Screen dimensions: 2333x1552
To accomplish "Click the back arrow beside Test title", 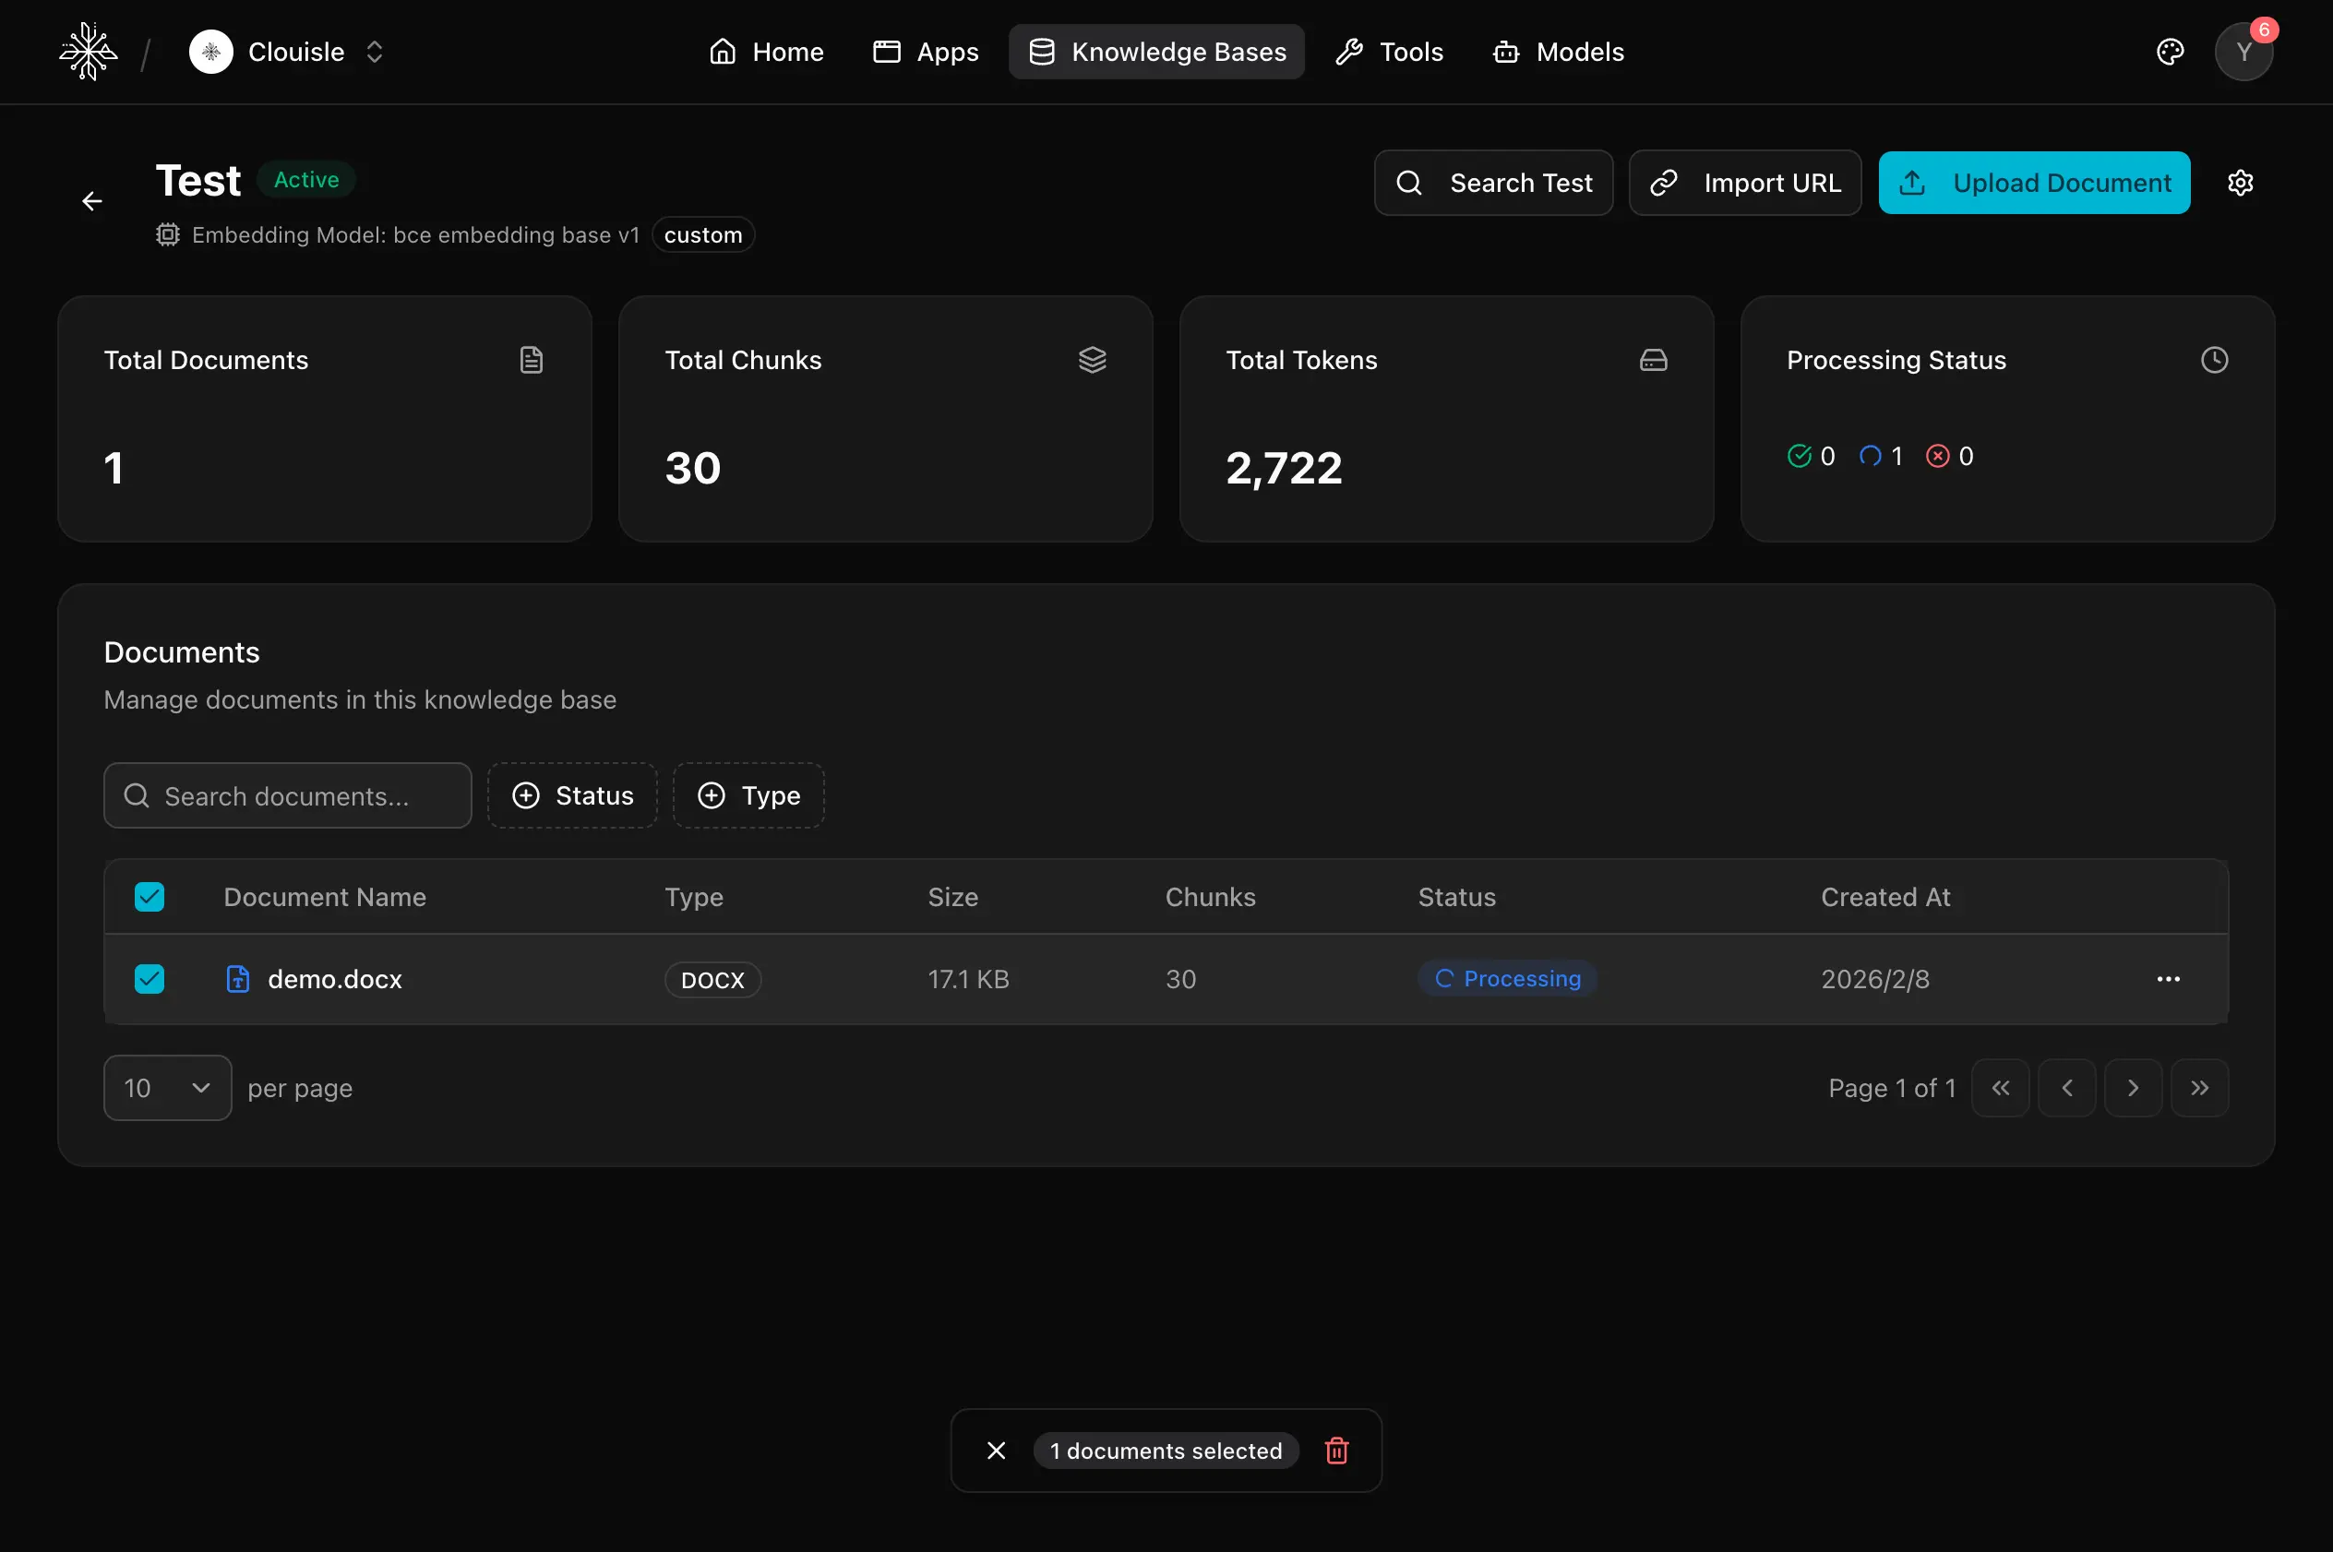I will point(92,202).
